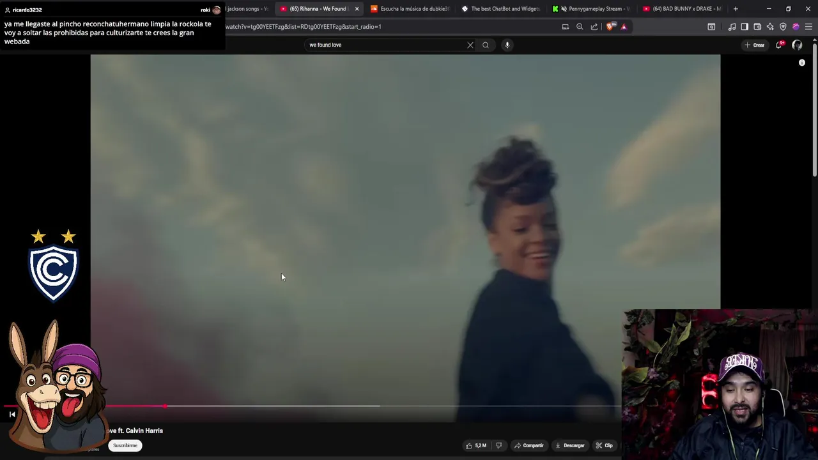Like the video with 5,2 M likes

point(476,445)
